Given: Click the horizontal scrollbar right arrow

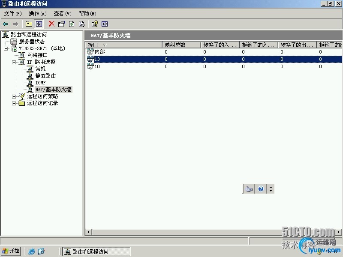Looking at the screenshot, I should point(339,232).
